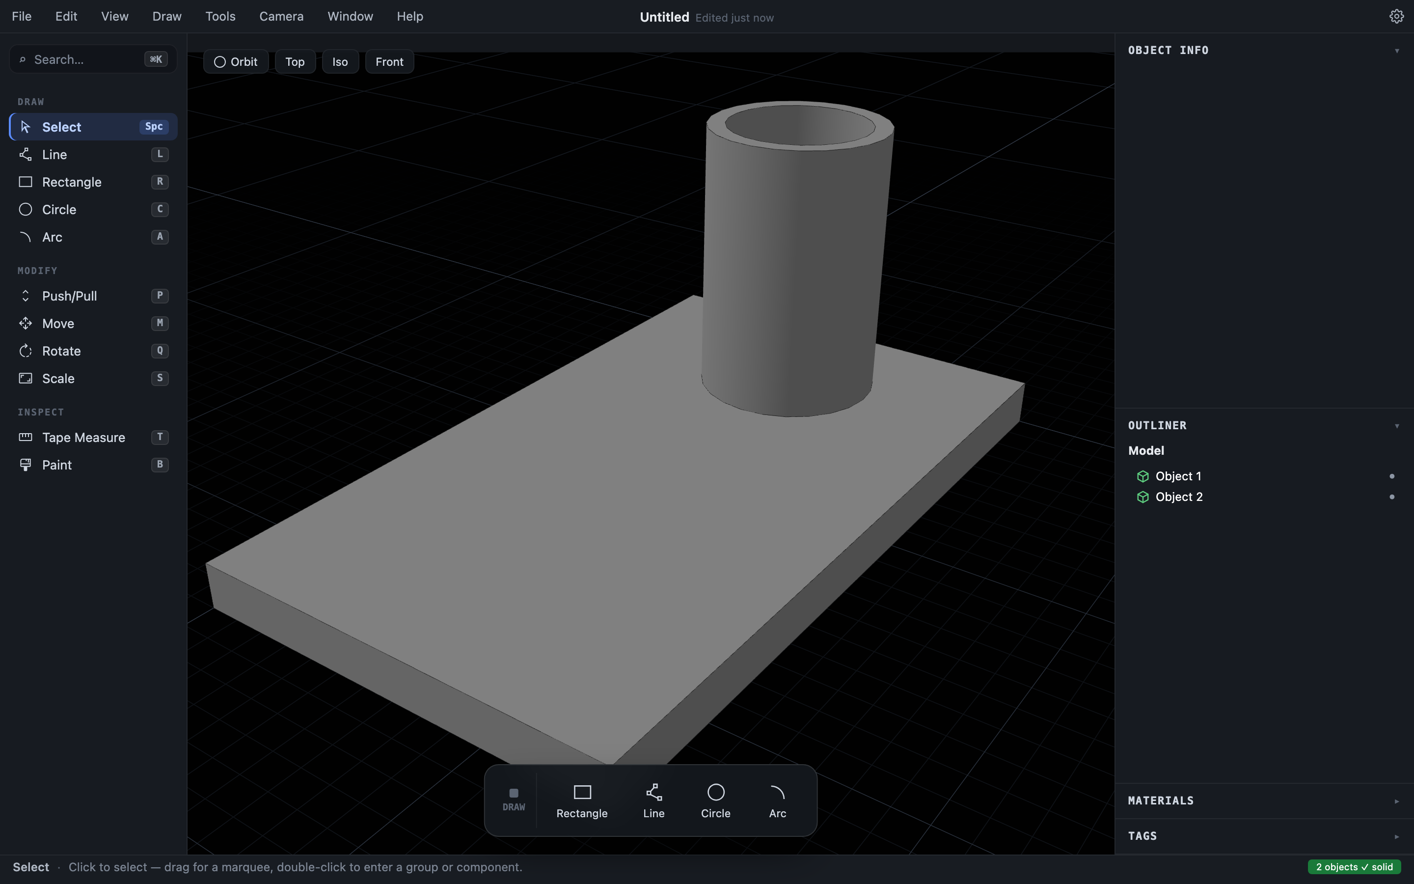Open the Edit menu
Screen dimensions: 1414x884
66,16
